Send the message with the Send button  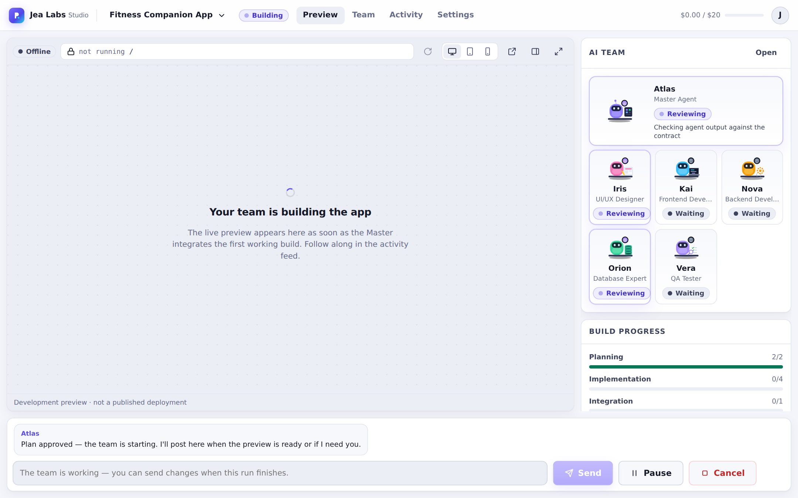click(583, 473)
